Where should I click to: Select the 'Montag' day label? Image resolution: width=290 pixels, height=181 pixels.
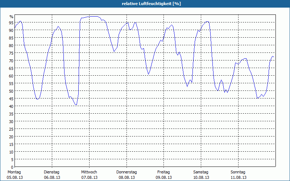14,172
